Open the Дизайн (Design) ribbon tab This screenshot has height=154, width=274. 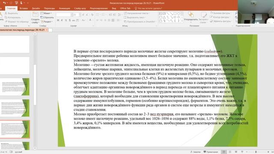point(36,8)
